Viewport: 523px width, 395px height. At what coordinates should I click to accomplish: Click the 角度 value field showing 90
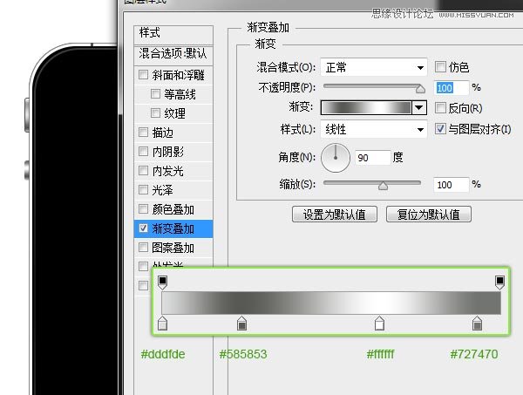(372, 158)
